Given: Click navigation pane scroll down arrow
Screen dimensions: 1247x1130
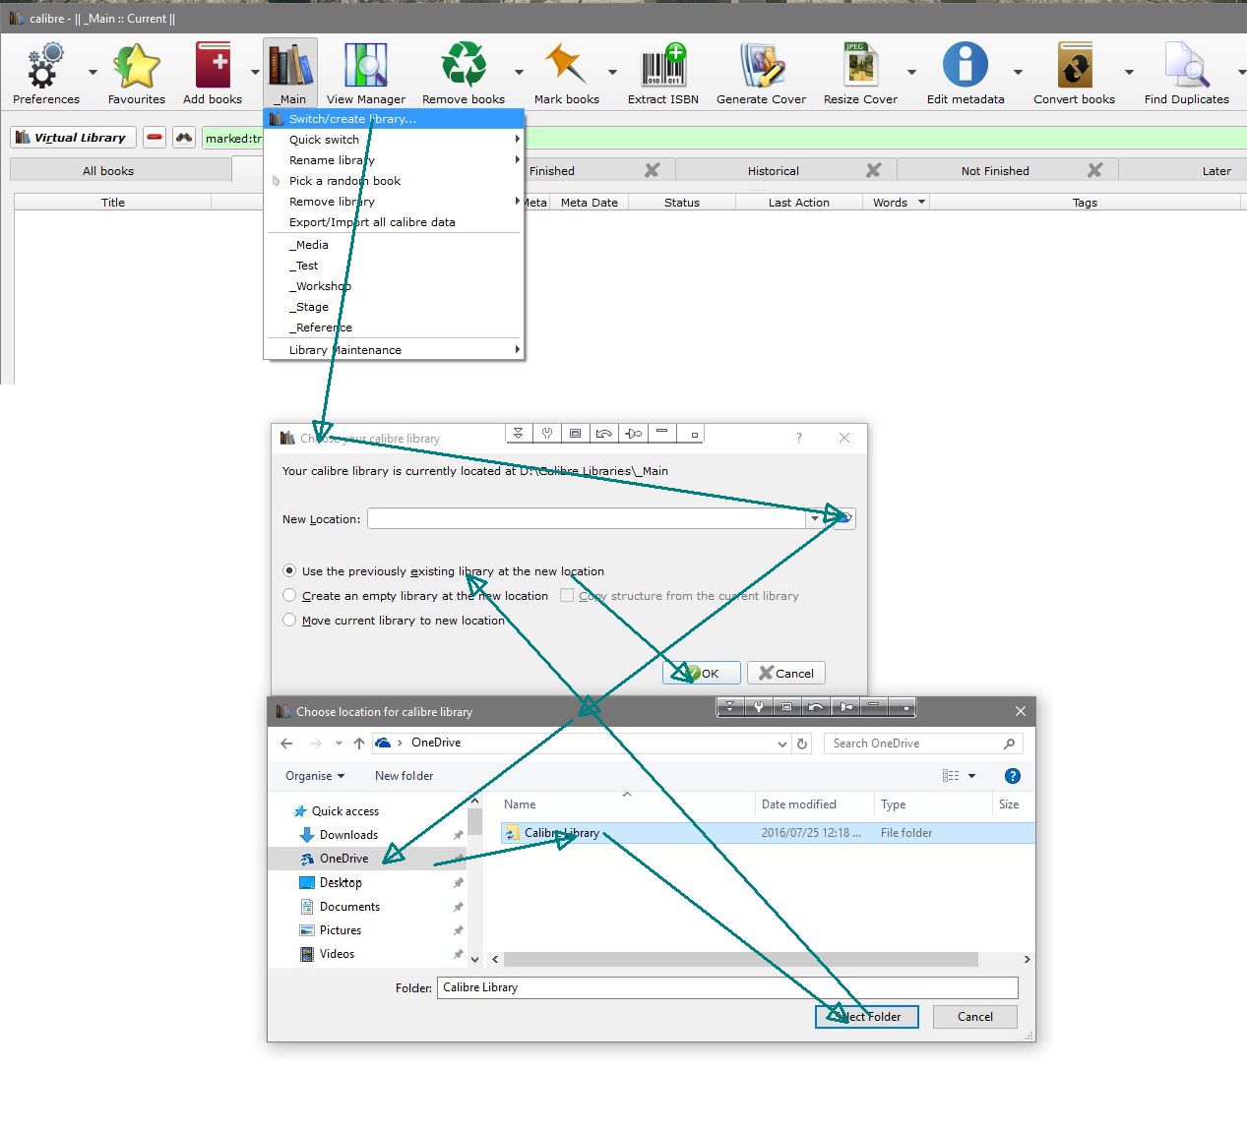Looking at the screenshot, I should pyautogui.click(x=475, y=959).
